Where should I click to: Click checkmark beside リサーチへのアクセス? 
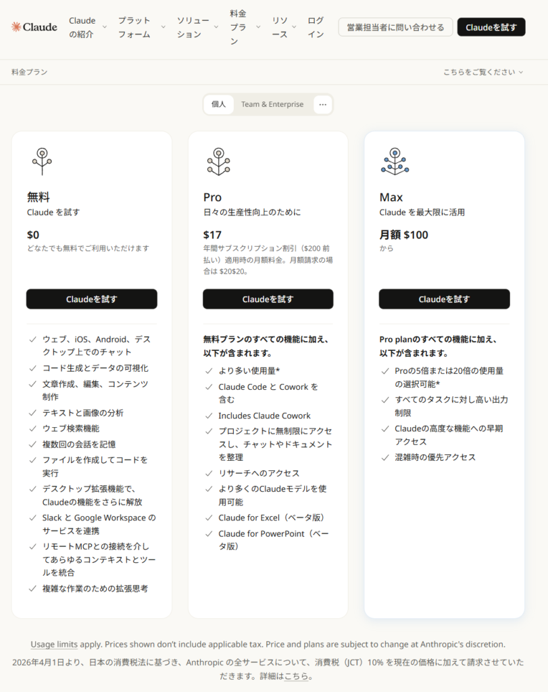[x=209, y=473]
